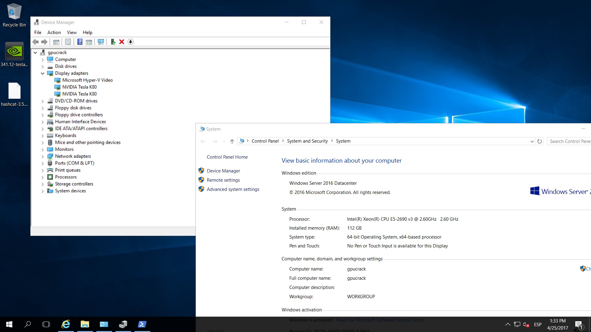Open the Action menu
Image resolution: width=591 pixels, height=332 pixels.
[54, 32]
